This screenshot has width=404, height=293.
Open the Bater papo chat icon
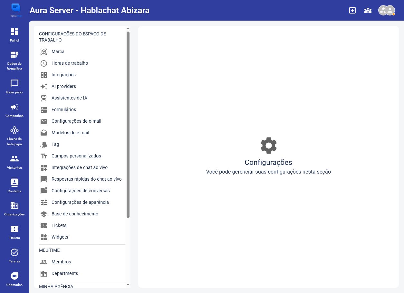(x=14, y=83)
